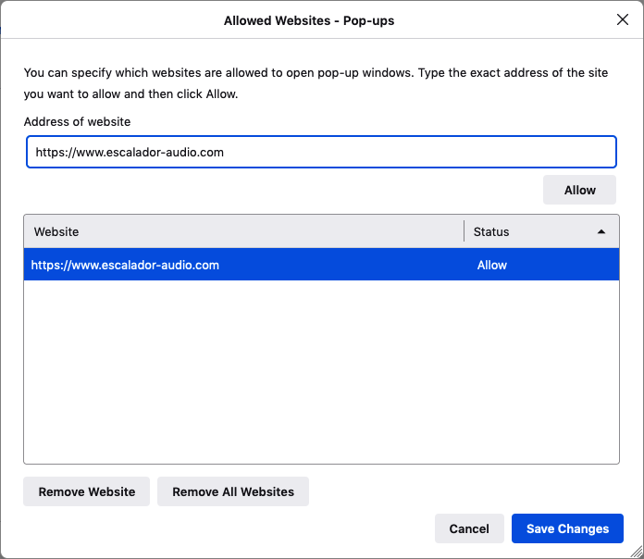The height and width of the screenshot is (559, 644).
Task: Click the pop-up permissions description paragraph
Action: (x=316, y=83)
